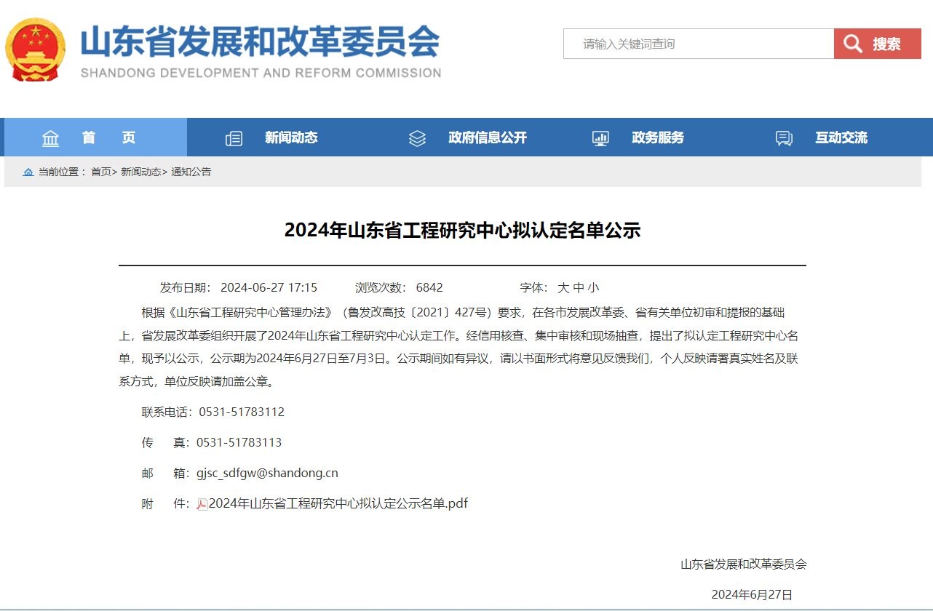Viewport: 933px width, 611px height.
Task: Open the 首页 menu item
Action: (x=108, y=137)
